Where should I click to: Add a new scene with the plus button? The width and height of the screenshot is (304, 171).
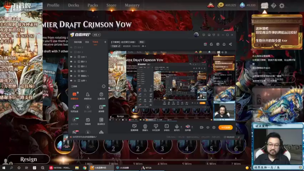105,42
